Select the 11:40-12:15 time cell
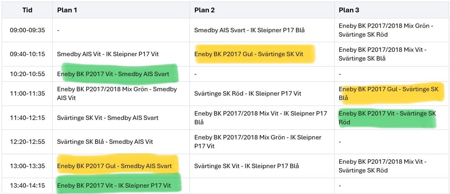This screenshot has width=450, height=194. pyautogui.click(x=27, y=118)
